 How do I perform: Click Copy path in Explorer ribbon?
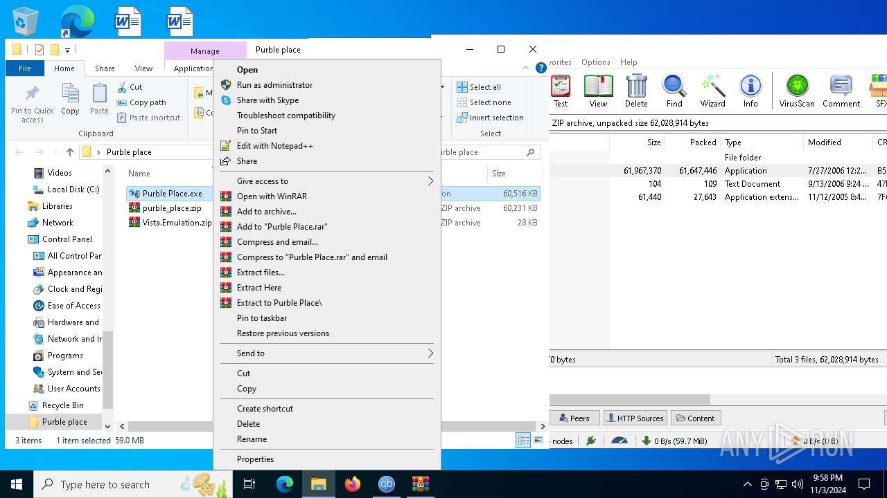click(141, 102)
